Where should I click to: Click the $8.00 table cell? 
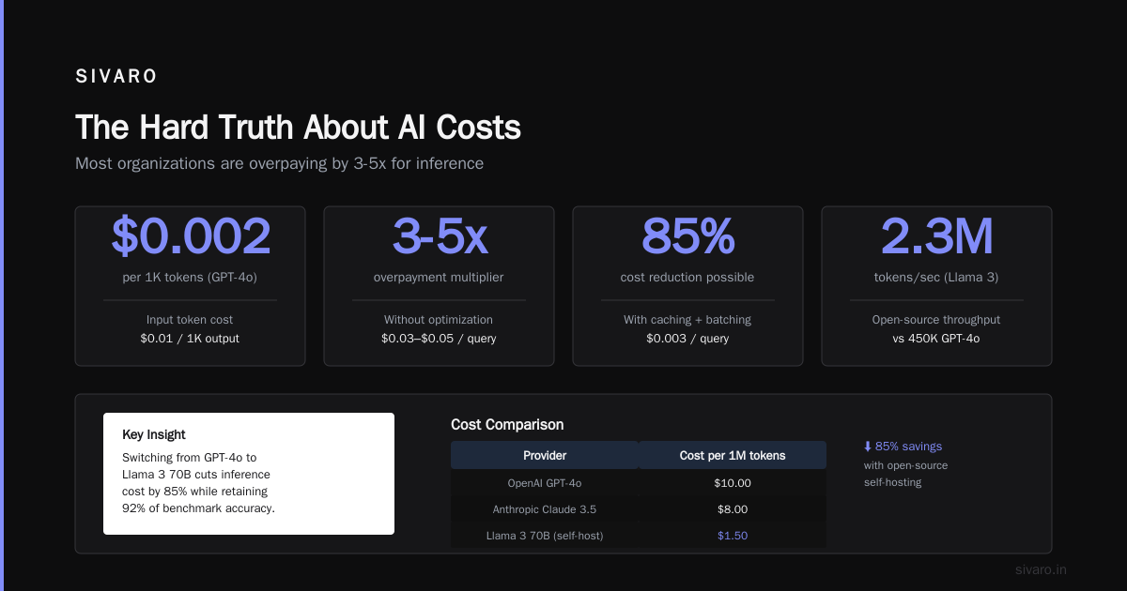tap(733, 509)
